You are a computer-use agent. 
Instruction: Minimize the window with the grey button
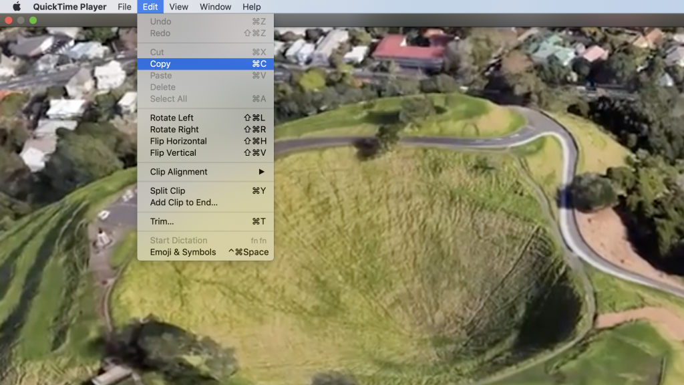(x=21, y=20)
